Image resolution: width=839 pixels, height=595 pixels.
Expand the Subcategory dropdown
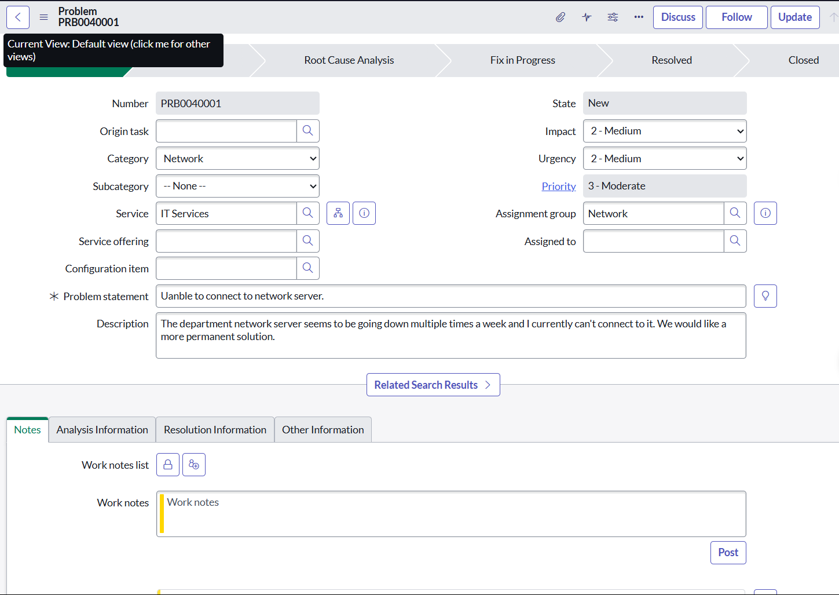point(237,186)
